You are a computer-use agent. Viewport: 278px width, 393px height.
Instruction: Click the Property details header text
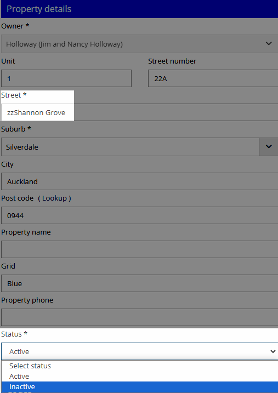point(39,9)
